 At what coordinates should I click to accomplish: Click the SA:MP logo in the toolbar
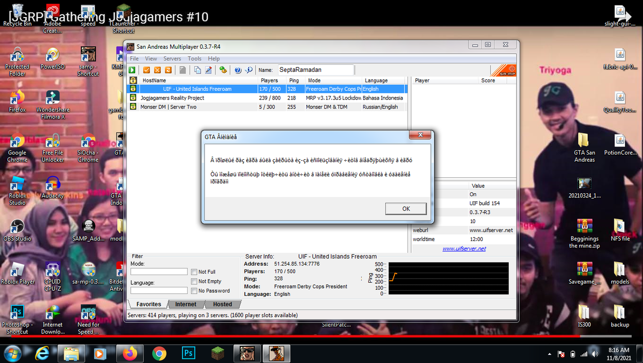[x=503, y=70]
